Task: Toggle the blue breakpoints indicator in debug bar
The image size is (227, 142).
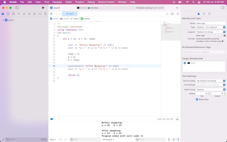Action: (52, 119)
